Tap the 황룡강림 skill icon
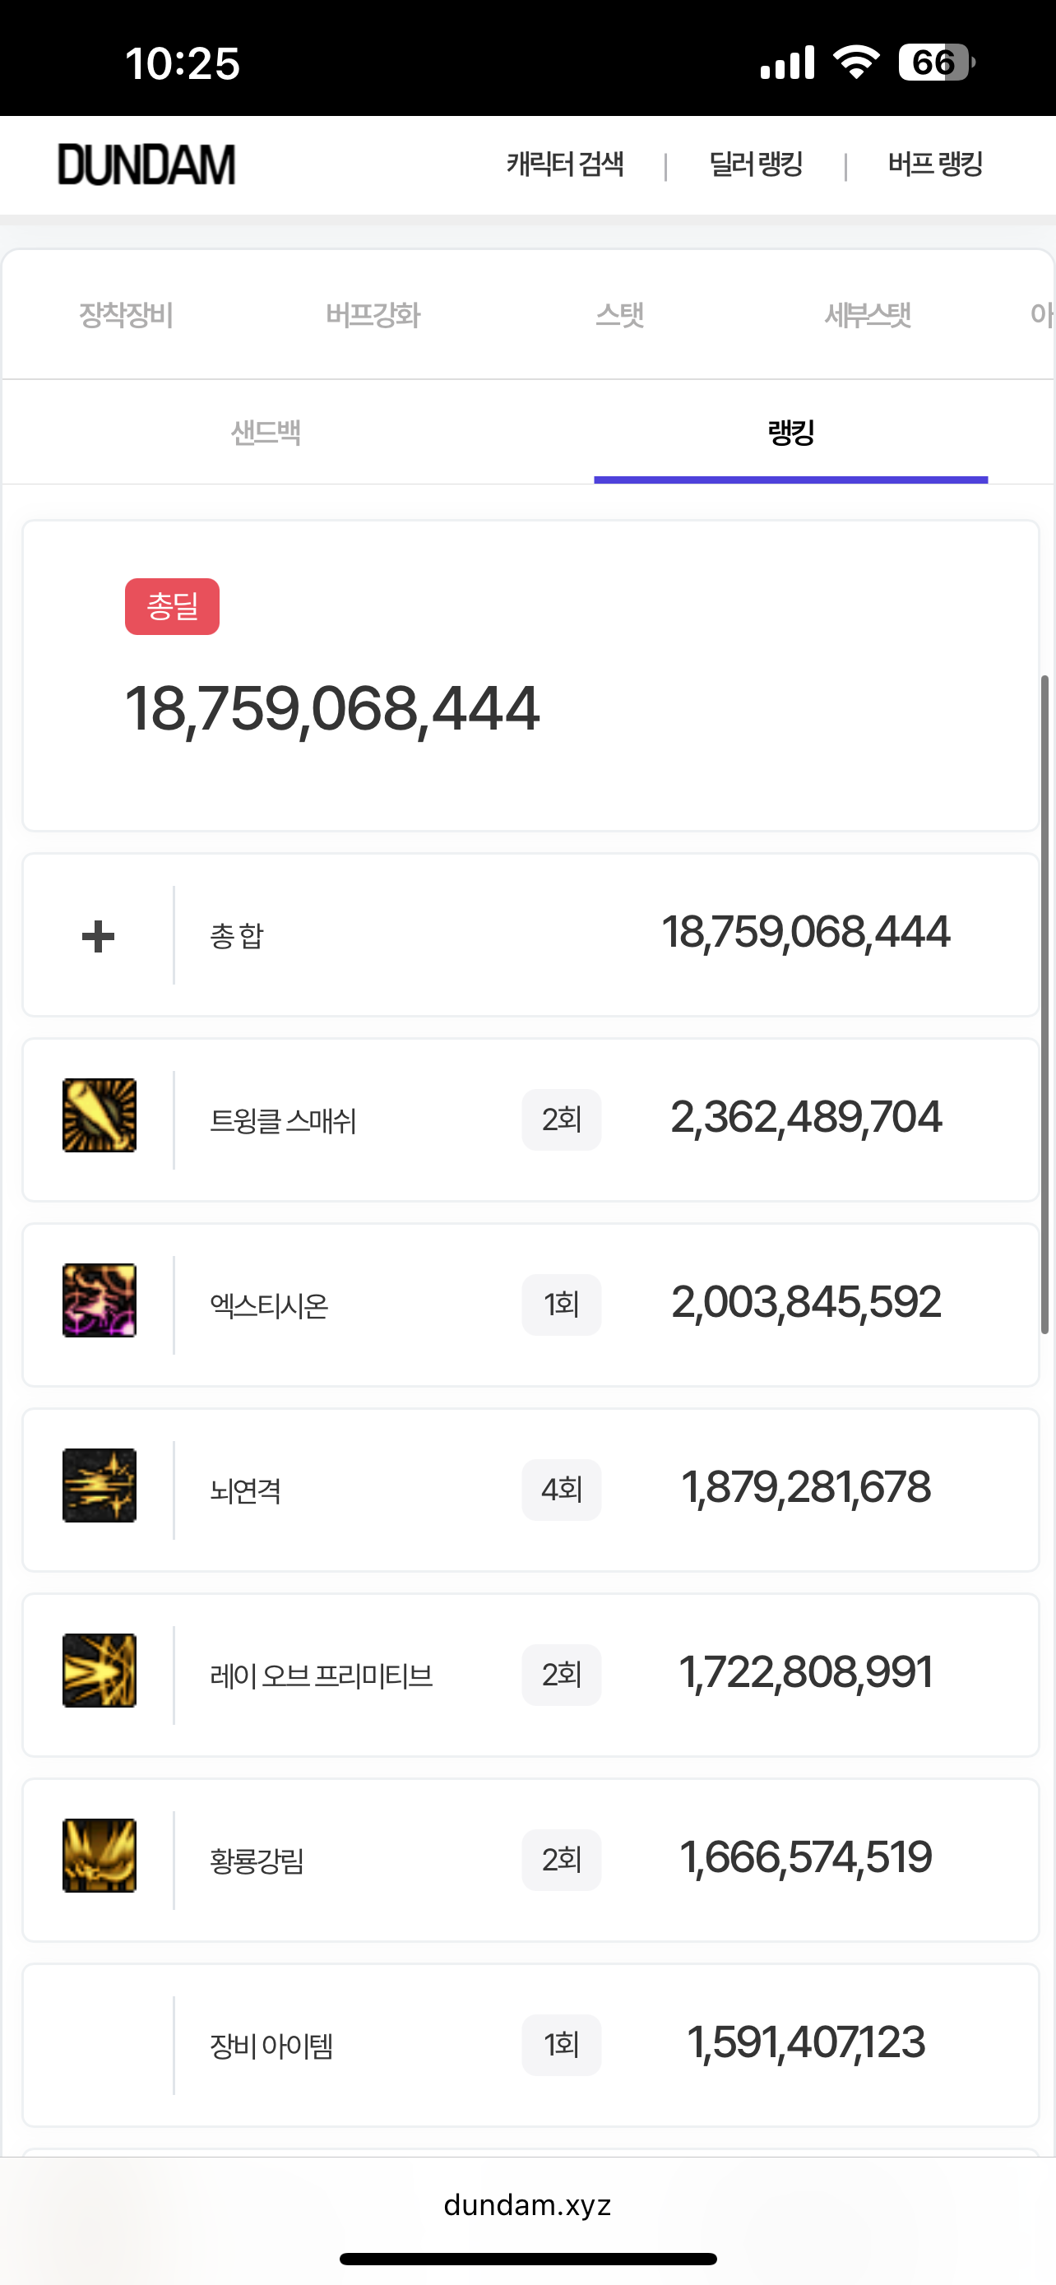1056x2285 pixels. (x=100, y=1856)
